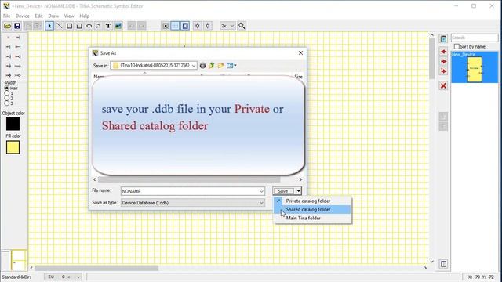Viewport: 502px width, 282px height.
Task: Click the canvas horizontal scrollbar
Action: click(x=96, y=268)
